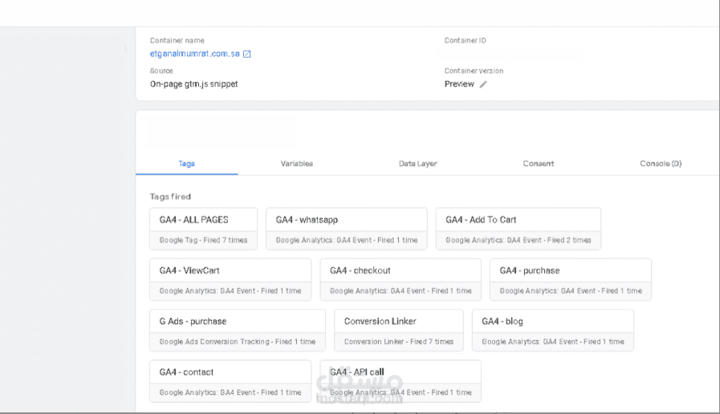The image size is (720, 414).
Task: Select the GA4 - API call tag
Action: pyautogui.click(x=400, y=381)
